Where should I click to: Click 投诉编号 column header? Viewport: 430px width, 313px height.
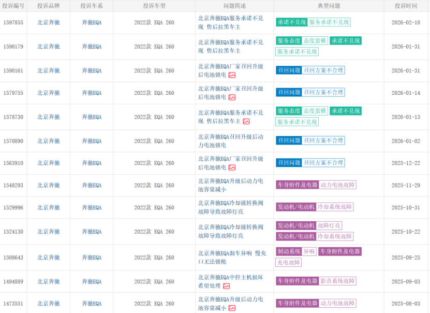click(x=12, y=6)
